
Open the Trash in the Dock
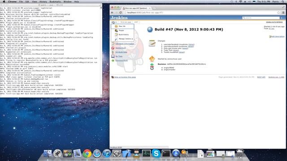pyautogui.click(x=240, y=153)
